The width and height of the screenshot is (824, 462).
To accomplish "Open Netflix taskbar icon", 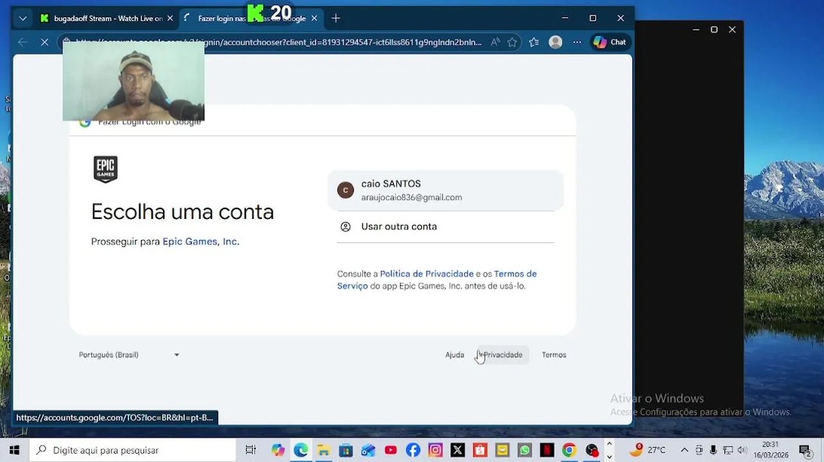I will coord(547,450).
